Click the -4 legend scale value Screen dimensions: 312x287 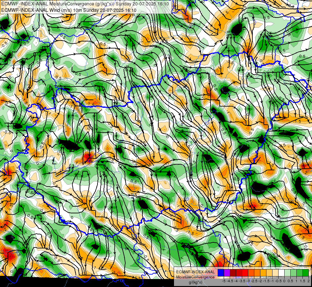click(236, 281)
